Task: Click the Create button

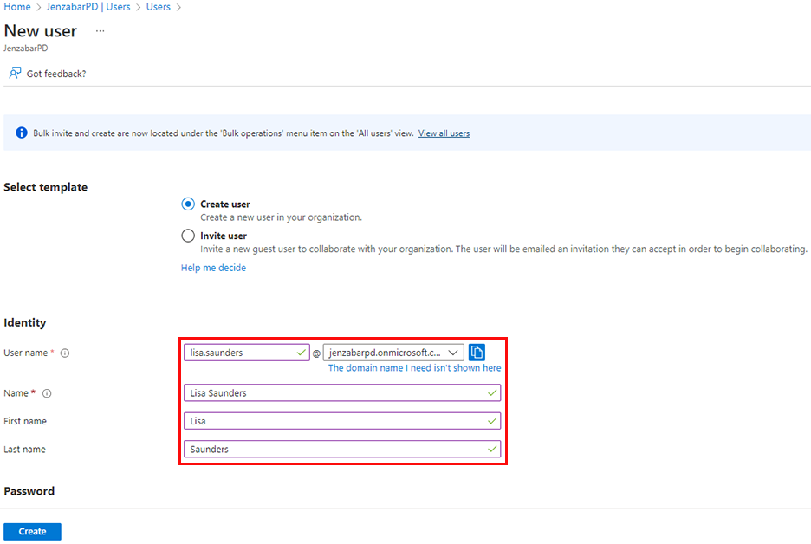Action: (32, 531)
